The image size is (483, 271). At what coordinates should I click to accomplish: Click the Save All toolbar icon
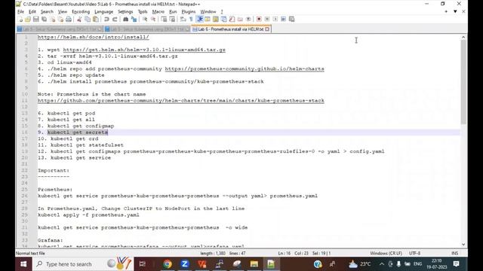(44, 20)
